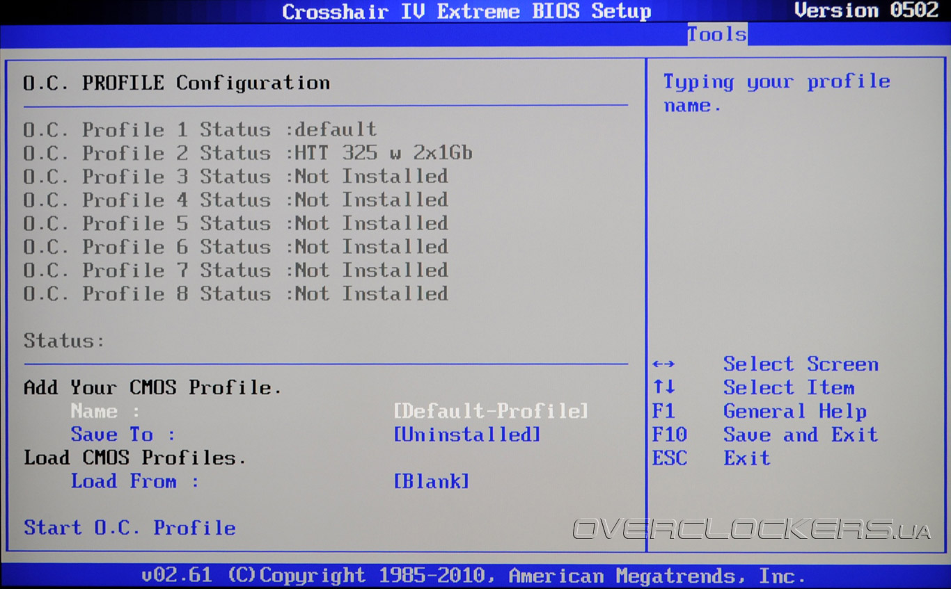Click the "Name :" label
The image size is (951, 589).
pyautogui.click(x=105, y=411)
